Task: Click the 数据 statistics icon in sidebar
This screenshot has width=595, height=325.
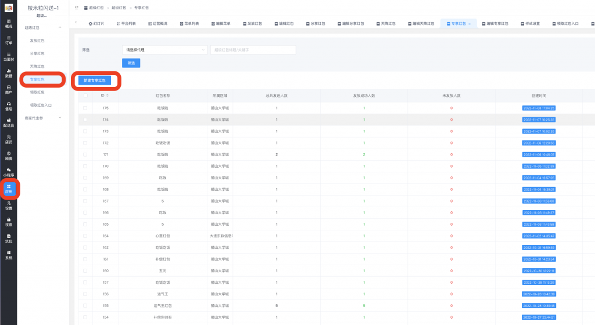Action: 9,73
